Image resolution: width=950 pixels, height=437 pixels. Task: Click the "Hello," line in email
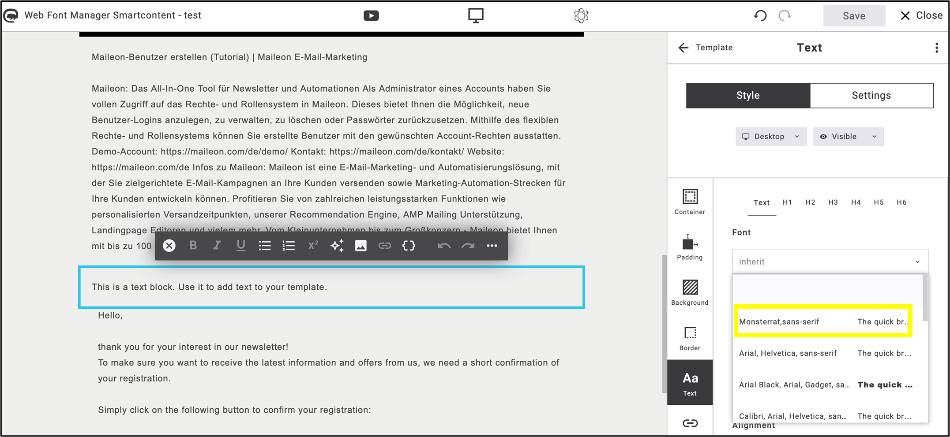coord(110,315)
